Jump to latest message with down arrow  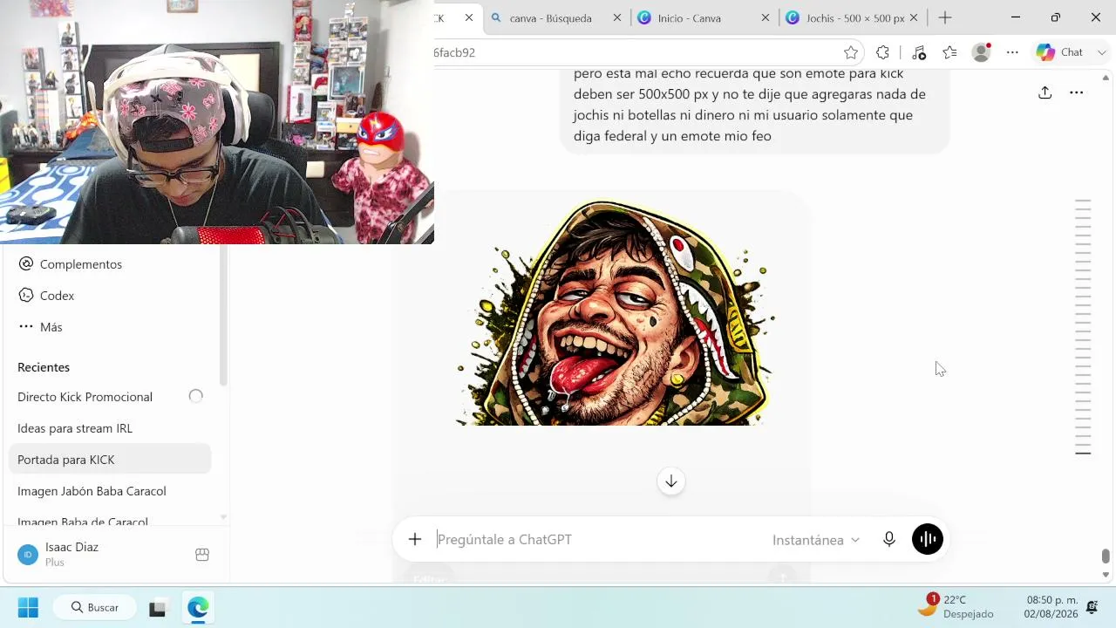pos(671,481)
